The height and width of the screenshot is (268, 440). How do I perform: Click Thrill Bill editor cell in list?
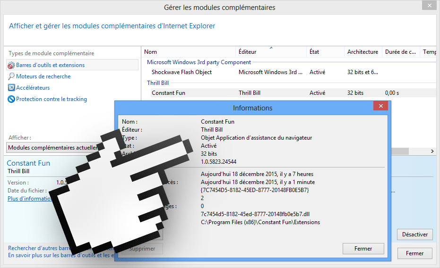tap(250, 93)
